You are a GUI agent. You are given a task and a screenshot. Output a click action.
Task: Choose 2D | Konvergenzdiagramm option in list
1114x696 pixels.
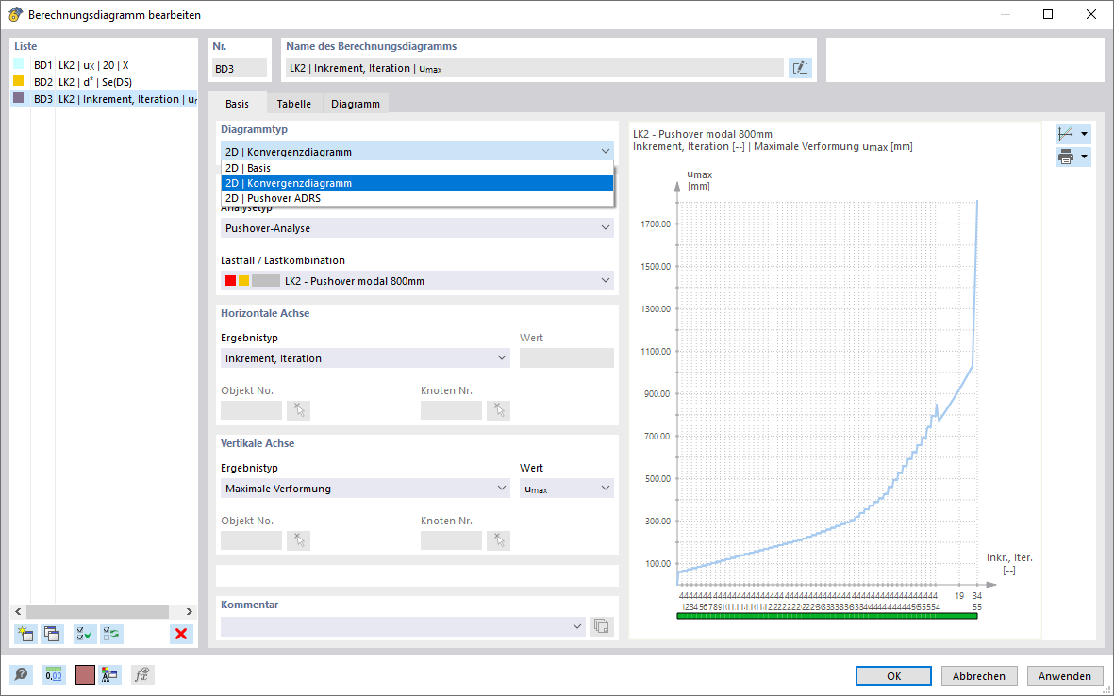pyautogui.click(x=417, y=183)
